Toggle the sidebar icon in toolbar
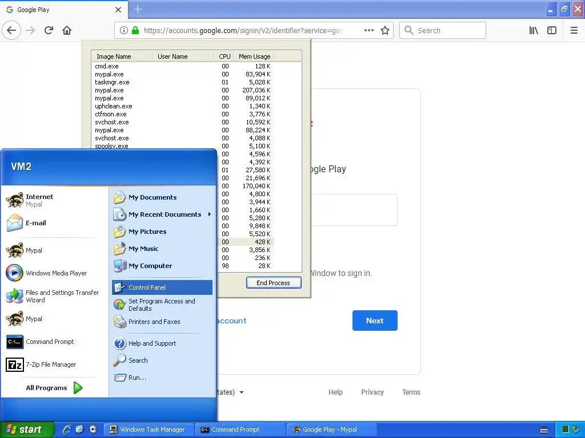Image resolution: width=585 pixels, height=438 pixels. [552, 31]
